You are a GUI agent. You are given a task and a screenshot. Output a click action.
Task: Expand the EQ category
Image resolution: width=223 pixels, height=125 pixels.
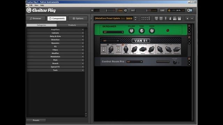point(55,47)
